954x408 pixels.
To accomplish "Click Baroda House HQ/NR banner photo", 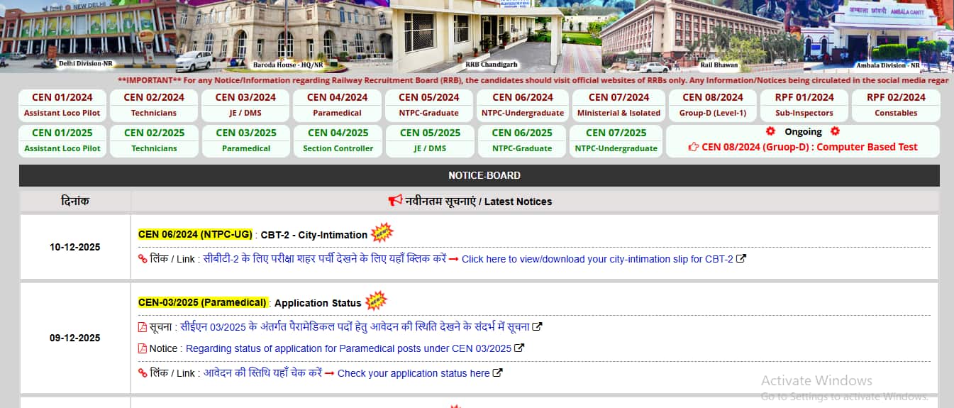I will coord(284,35).
